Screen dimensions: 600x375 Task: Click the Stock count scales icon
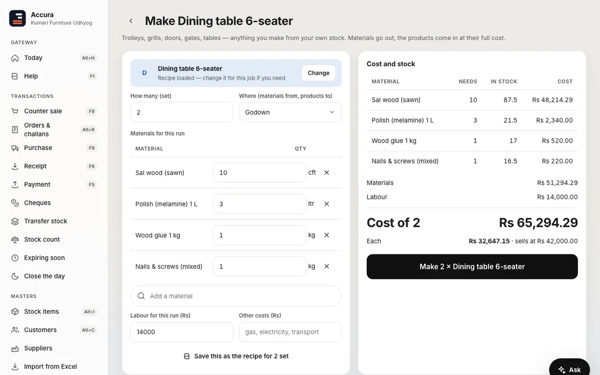click(x=15, y=239)
